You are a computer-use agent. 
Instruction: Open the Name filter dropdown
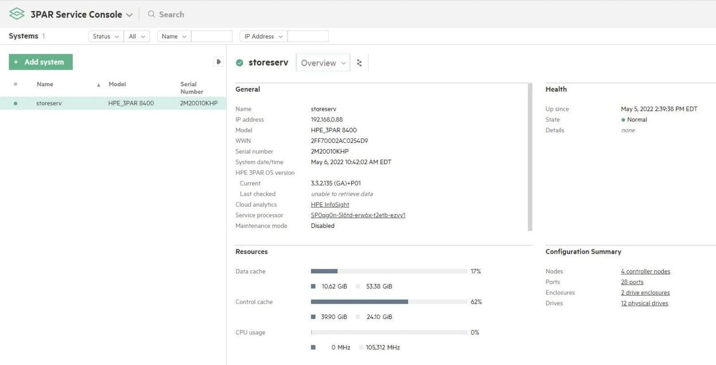click(x=174, y=36)
